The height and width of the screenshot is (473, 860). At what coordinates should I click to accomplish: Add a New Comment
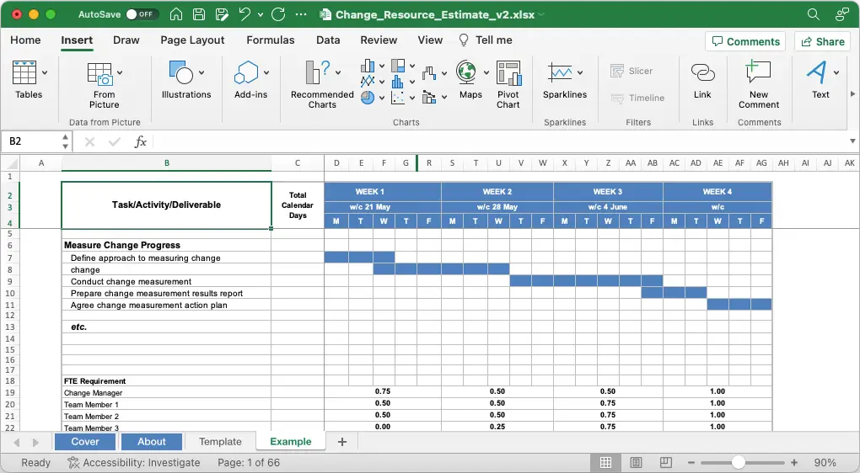click(759, 85)
